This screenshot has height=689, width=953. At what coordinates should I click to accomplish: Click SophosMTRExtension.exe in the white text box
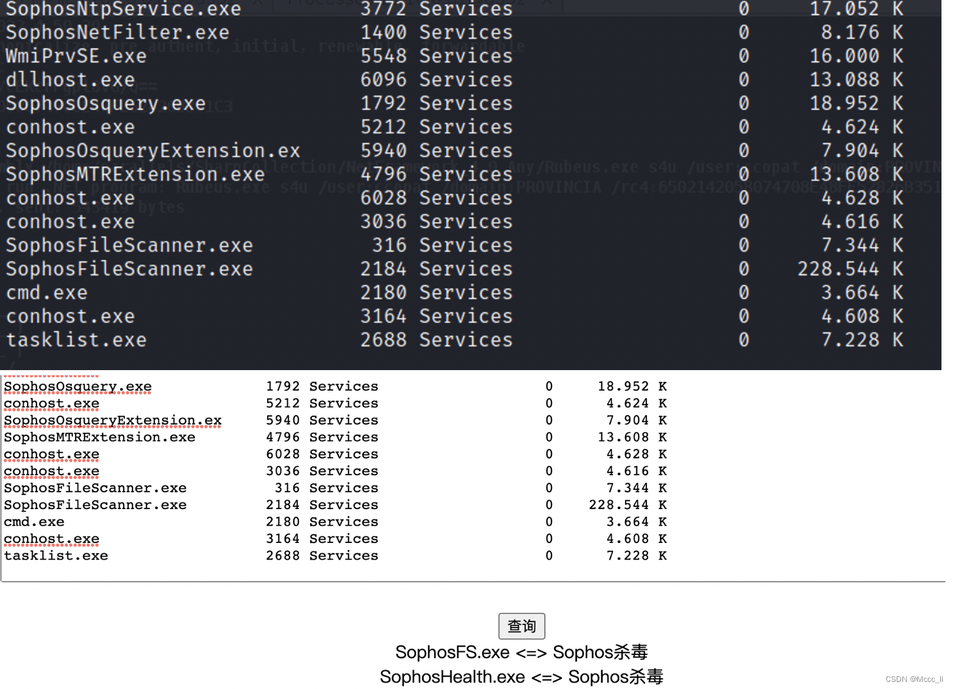point(100,437)
